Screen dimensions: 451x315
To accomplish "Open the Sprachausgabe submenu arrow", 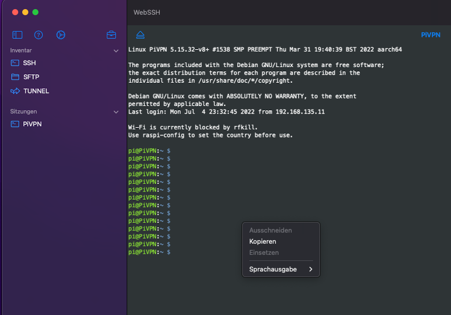I will tap(310, 269).
